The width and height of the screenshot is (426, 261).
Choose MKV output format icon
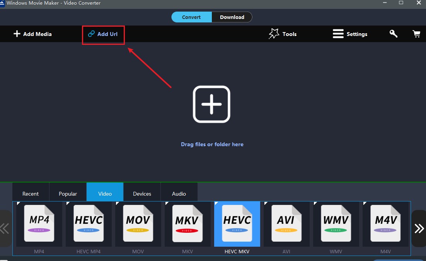pyautogui.click(x=187, y=224)
